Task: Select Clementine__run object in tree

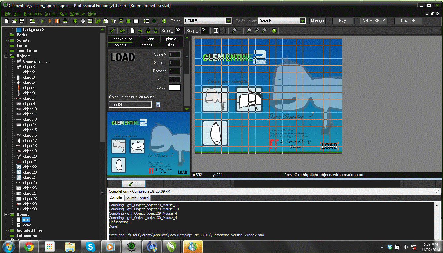Action: pos(36,61)
